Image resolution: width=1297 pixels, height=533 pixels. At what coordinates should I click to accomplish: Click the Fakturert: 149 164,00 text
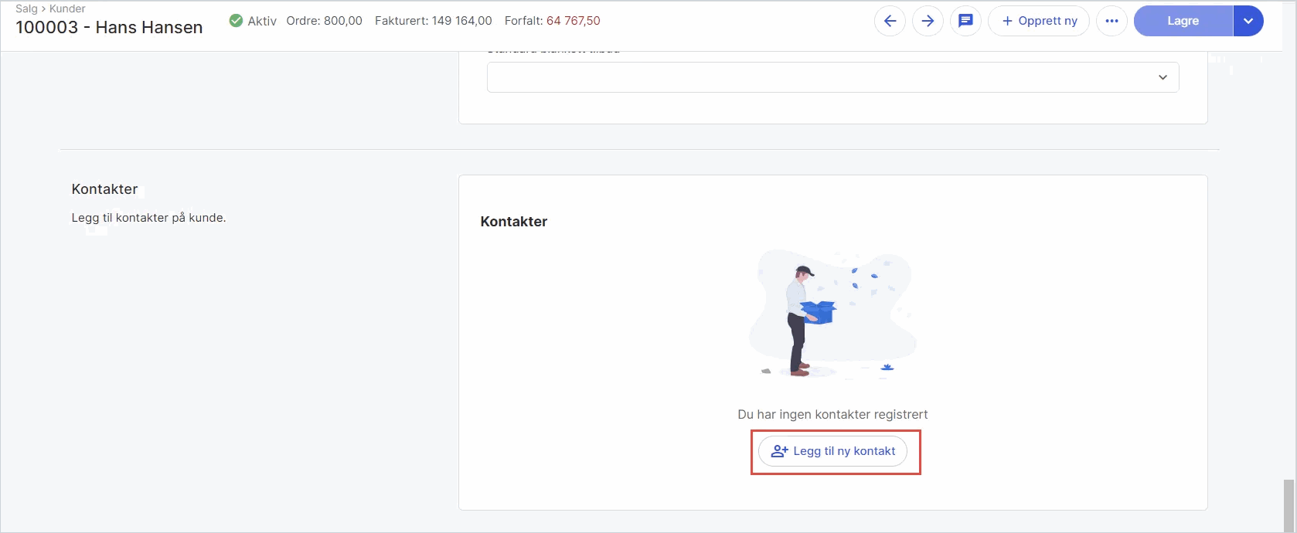coord(434,21)
